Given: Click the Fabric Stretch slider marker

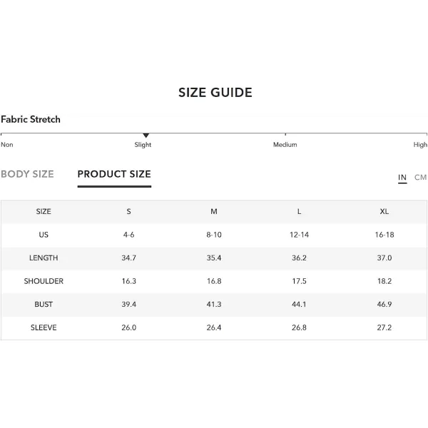Looking at the screenshot, I should tap(146, 136).
